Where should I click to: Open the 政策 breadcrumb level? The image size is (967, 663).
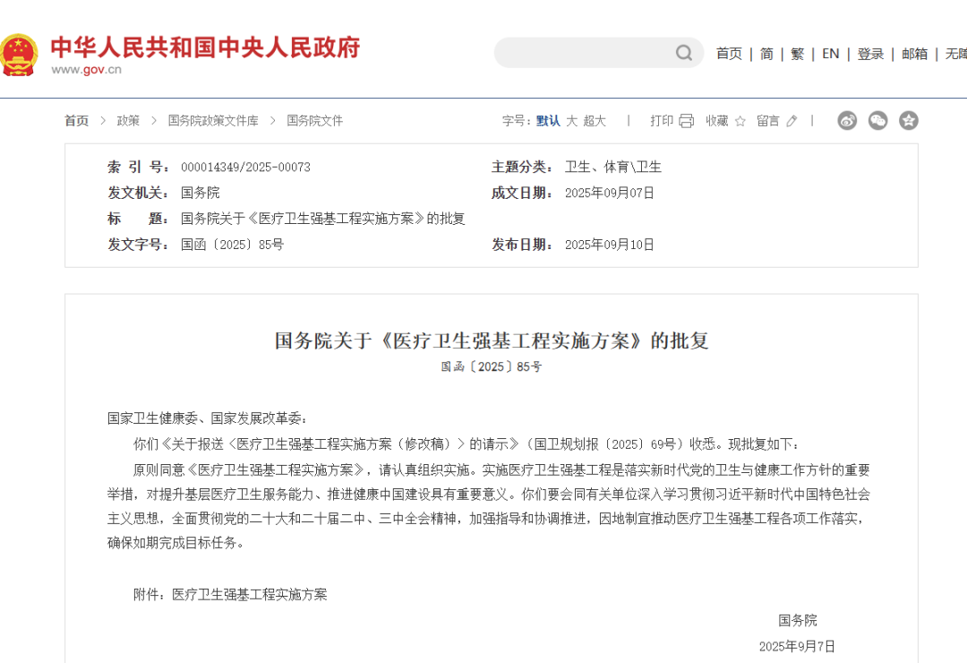tap(128, 121)
